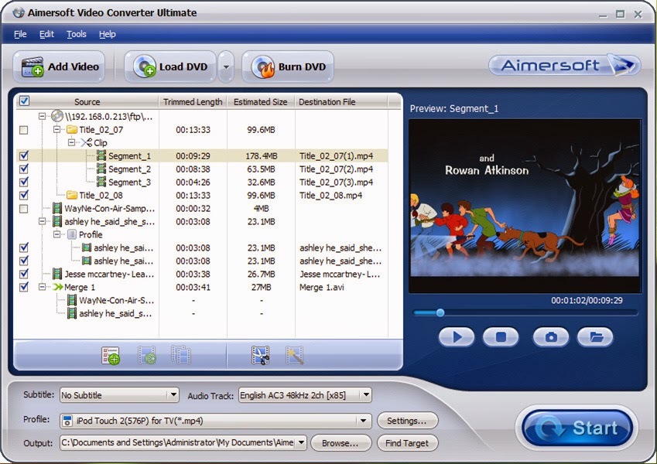Open the File menu

tap(20, 34)
